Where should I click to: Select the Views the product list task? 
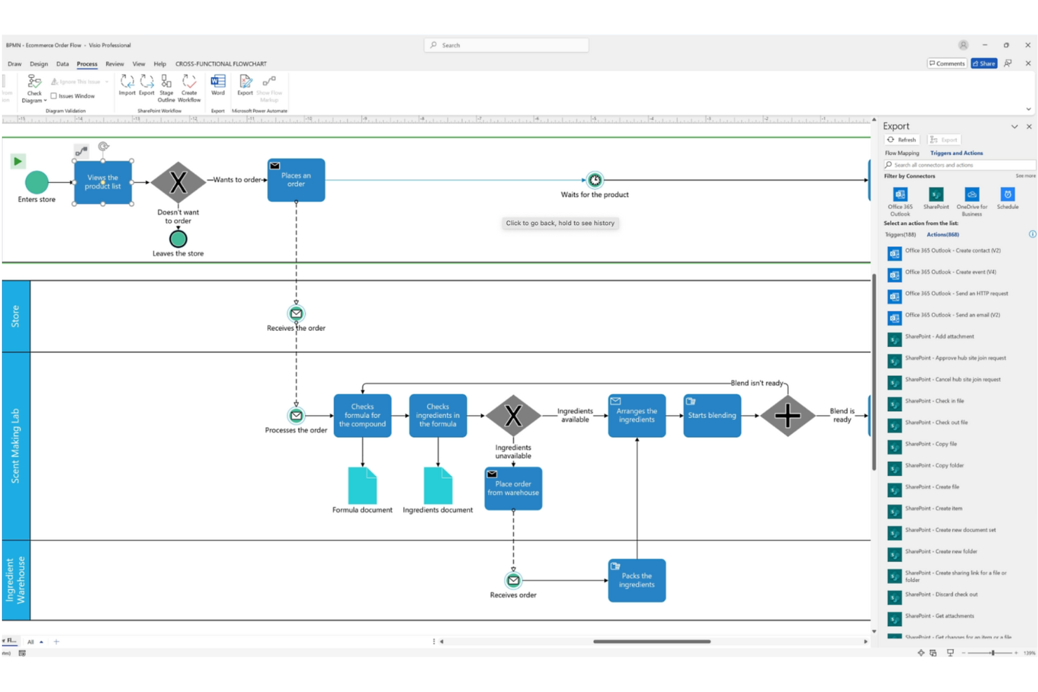pyautogui.click(x=102, y=182)
